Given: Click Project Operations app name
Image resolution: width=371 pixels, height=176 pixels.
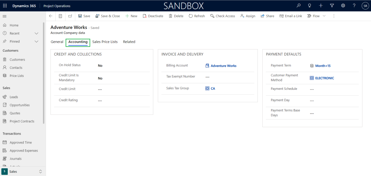Looking at the screenshot, I should pyautogui.click(x=57, y=6).
